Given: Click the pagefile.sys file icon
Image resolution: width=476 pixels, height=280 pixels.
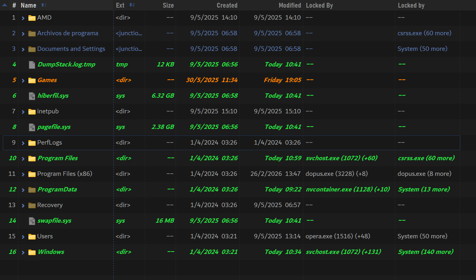Looking at the screenshot, I should (32, 127).
